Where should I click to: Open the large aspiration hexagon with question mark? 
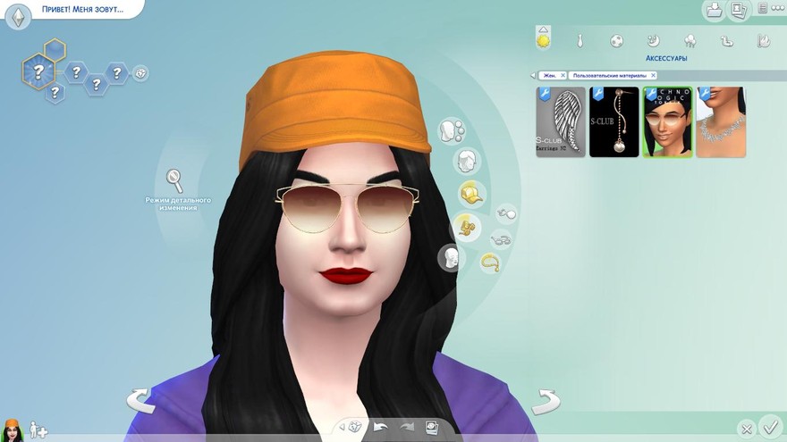[38, 71]
